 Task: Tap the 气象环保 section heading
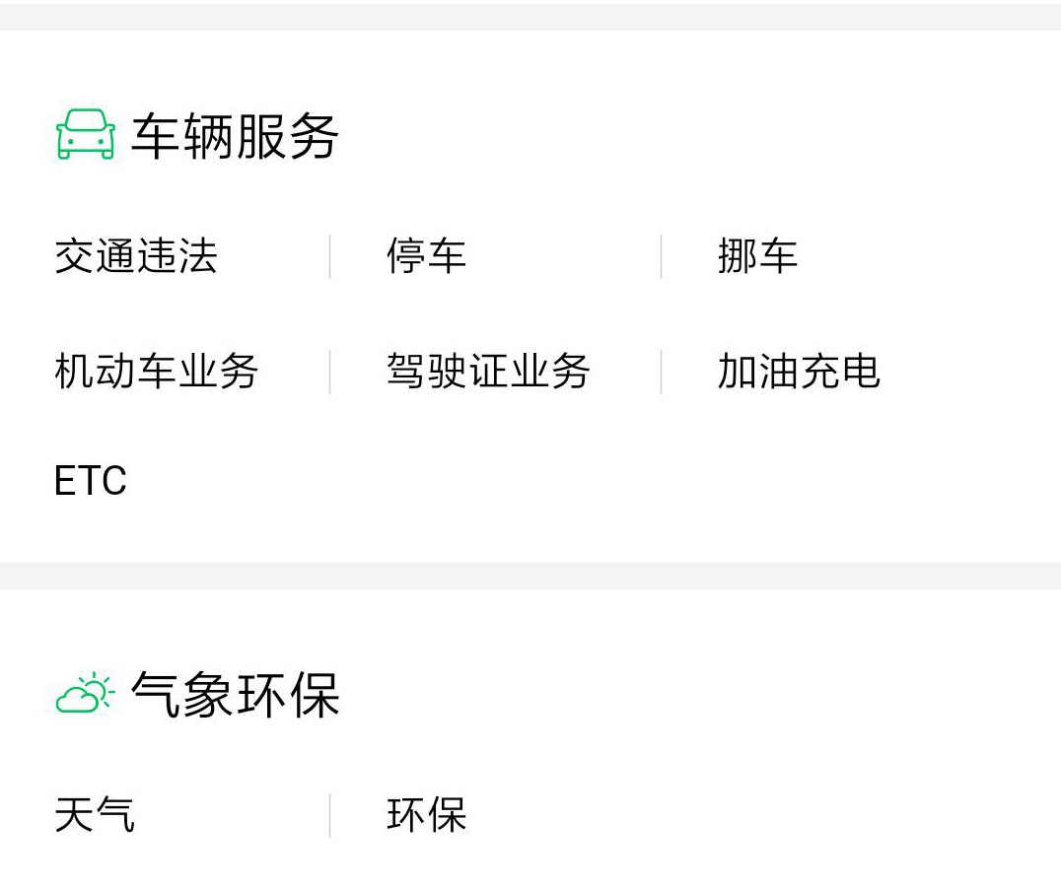pyautogui.click(x=235, y=694)
